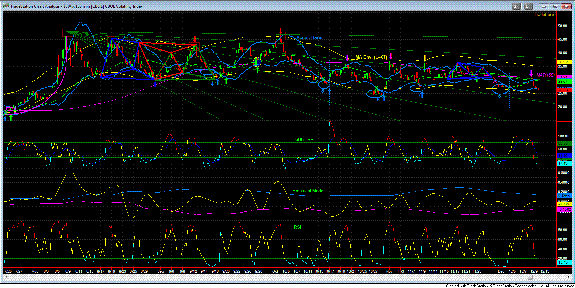Click the TradeForm label on the chart
The width and height of the screenshot is (575, 288).
pyautogui.click(x=544, y=14)
